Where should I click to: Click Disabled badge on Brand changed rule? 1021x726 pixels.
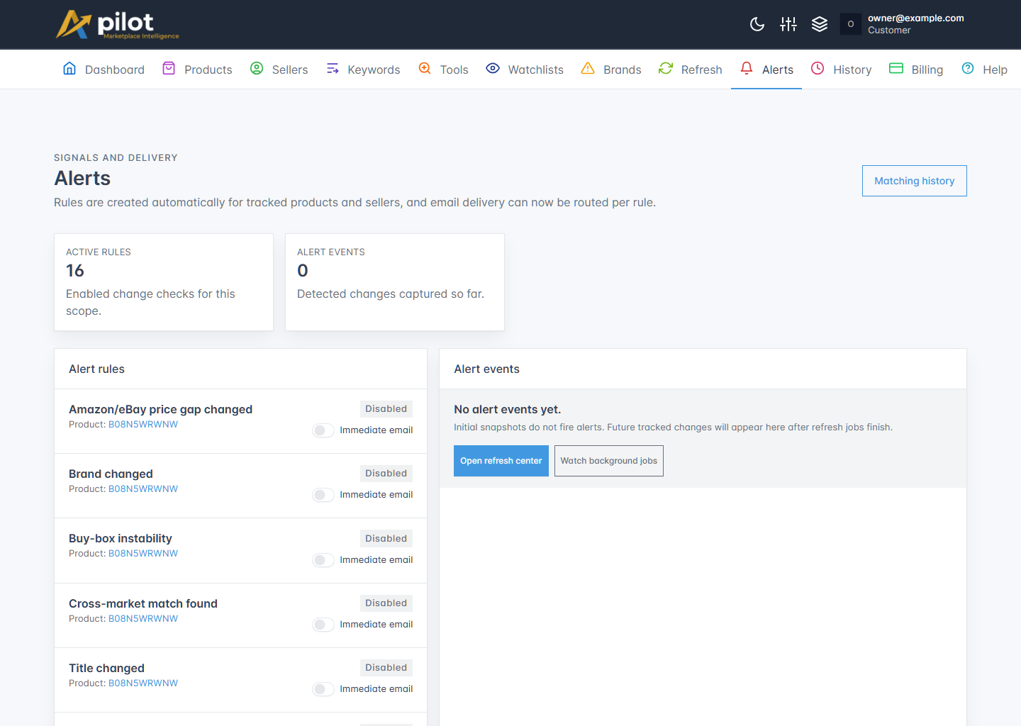(386, 474)
